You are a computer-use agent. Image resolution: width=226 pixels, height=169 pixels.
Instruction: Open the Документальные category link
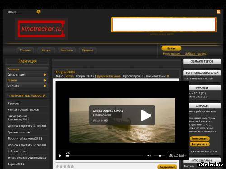[108, 76]
